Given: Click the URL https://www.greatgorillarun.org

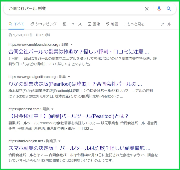Looking at the screenshot, I should (x=32, y=77).
